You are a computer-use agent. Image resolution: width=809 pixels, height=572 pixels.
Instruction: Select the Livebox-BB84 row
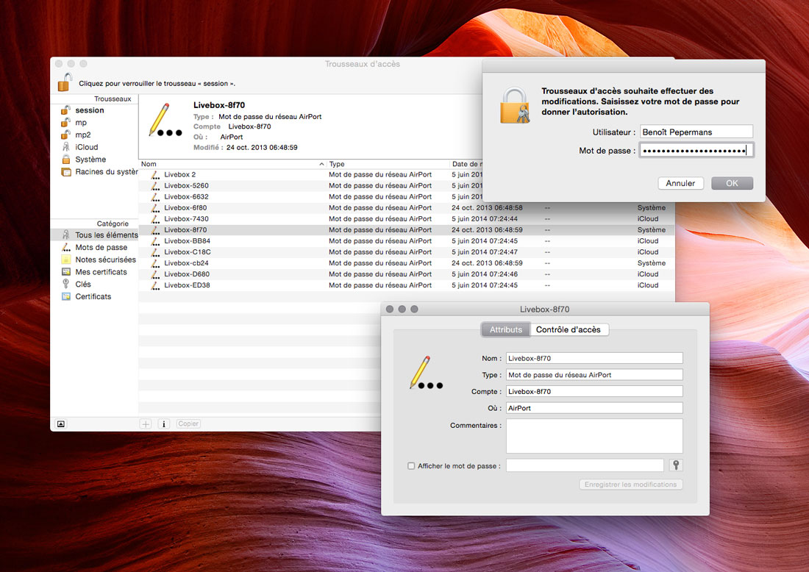[406, 241]
